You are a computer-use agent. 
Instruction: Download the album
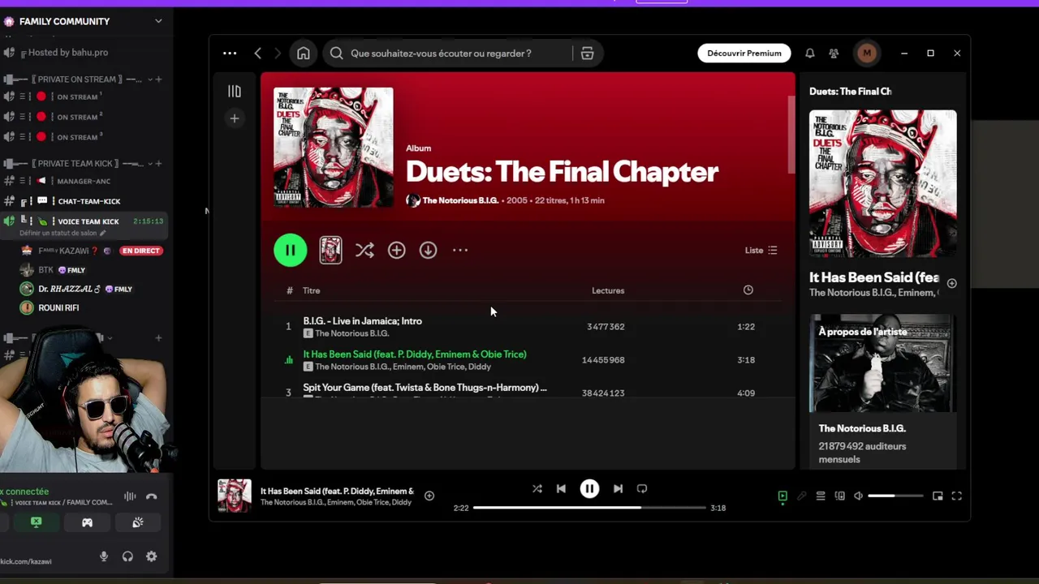coord(428,251)
